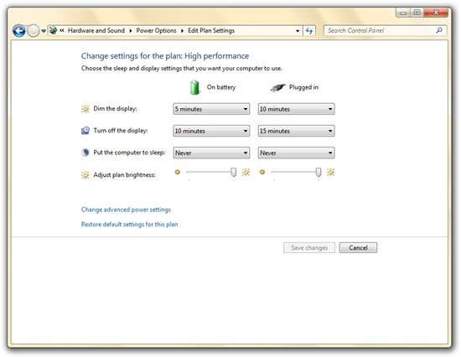Expand the address bar history dropdown
461x357 pixels.
pyautogui.click(x=298, y=31)
